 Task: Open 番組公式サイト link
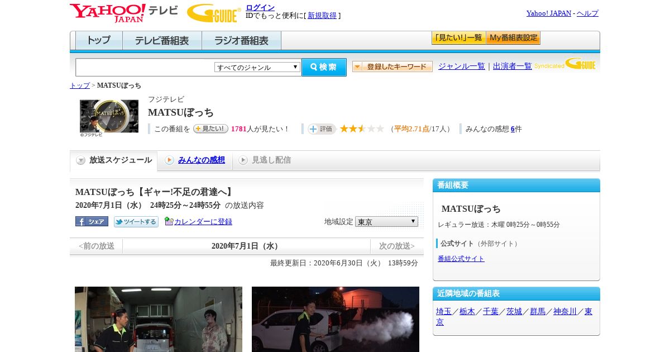(461, 259)
